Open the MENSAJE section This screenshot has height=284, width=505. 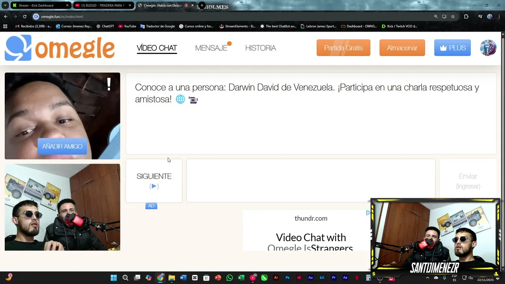(211, 48)
